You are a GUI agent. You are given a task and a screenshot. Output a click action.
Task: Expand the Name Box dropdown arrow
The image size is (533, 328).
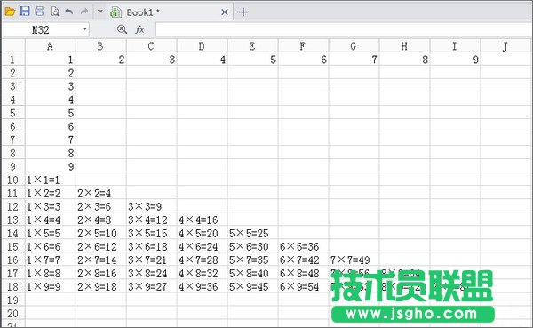pyautogui.click(x=84, y=30)
